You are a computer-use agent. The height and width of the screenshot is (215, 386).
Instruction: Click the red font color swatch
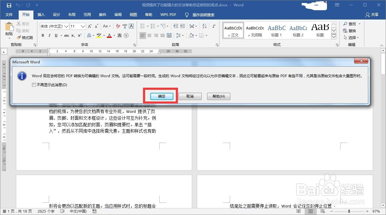click(109, 35)
